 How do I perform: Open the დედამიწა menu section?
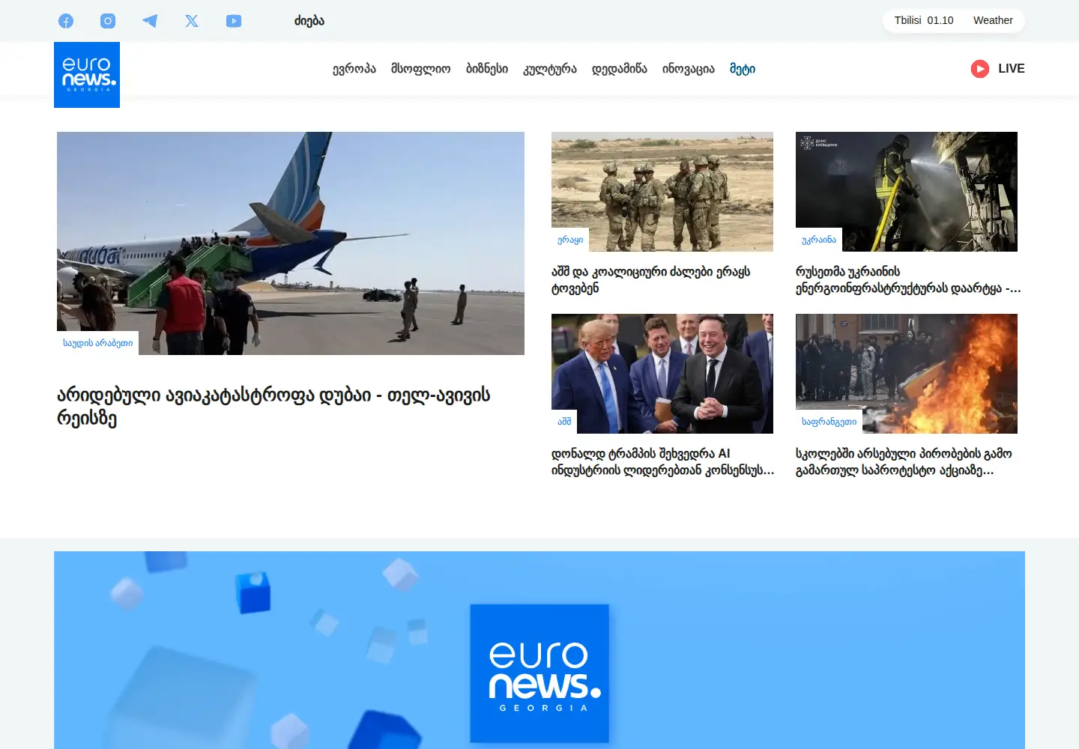click(620, 69)
